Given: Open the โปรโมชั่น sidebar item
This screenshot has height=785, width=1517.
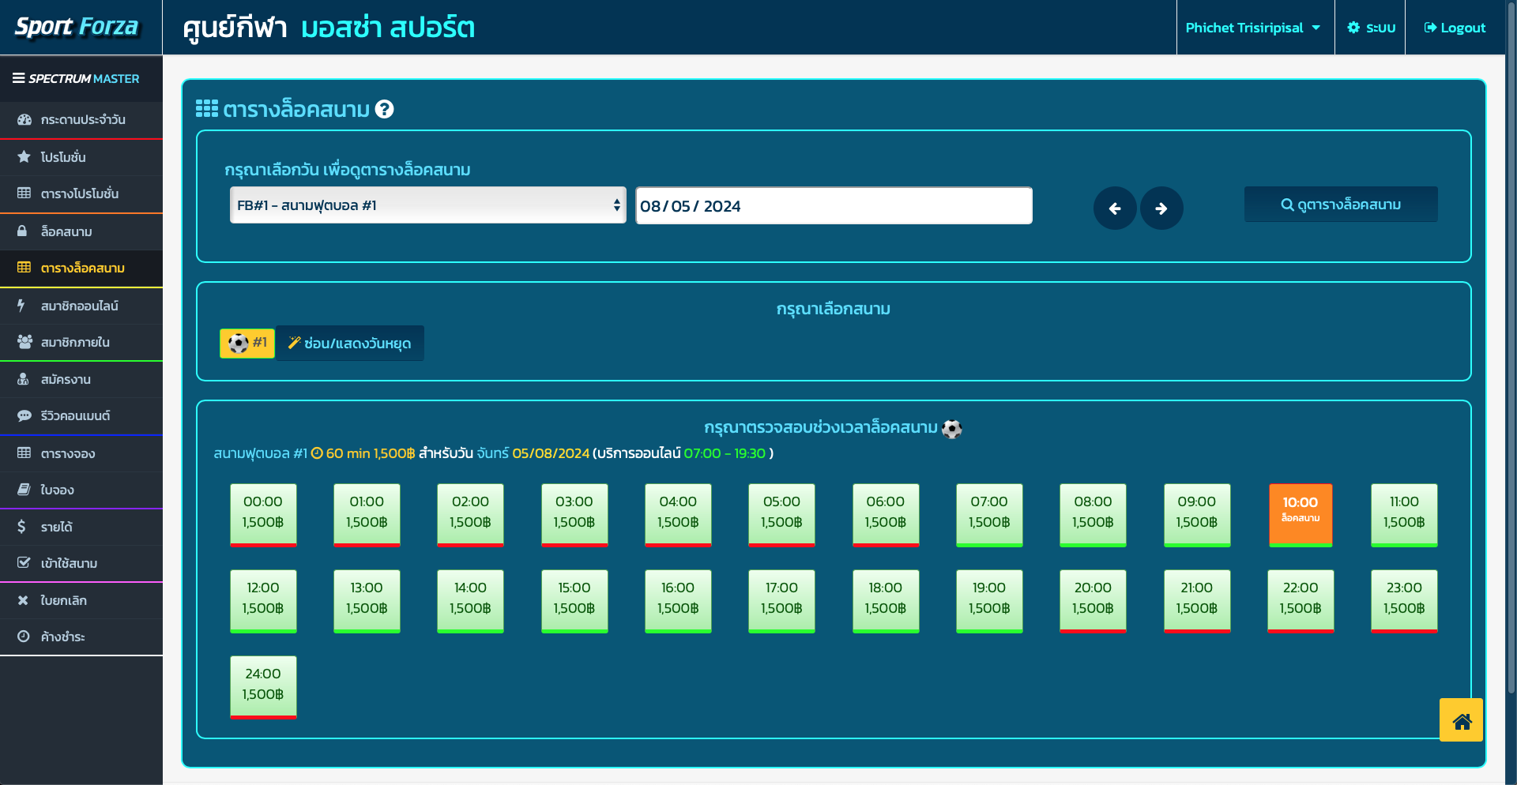Looking at the screenshot, I should [81, 157].
